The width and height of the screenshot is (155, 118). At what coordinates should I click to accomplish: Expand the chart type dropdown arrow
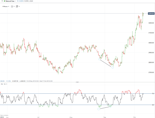pyautogui.click(x=14, y=6)
